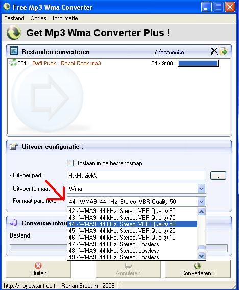This screenshot has width=239, height=290.
Task: Choose highlighted 44 - WMA9 VBR Quality 50 entry
Action: tap(132, 224)
